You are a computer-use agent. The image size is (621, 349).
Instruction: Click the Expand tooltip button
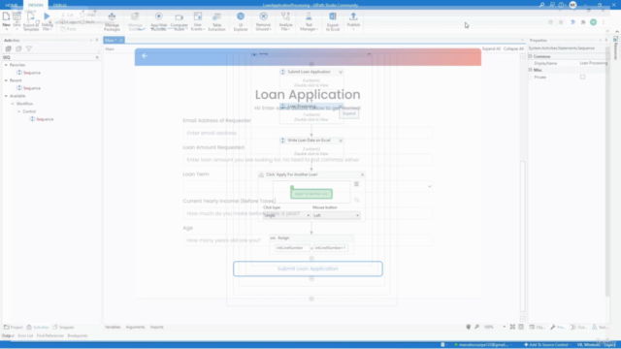pyautogui.click(x=349, y=113)
